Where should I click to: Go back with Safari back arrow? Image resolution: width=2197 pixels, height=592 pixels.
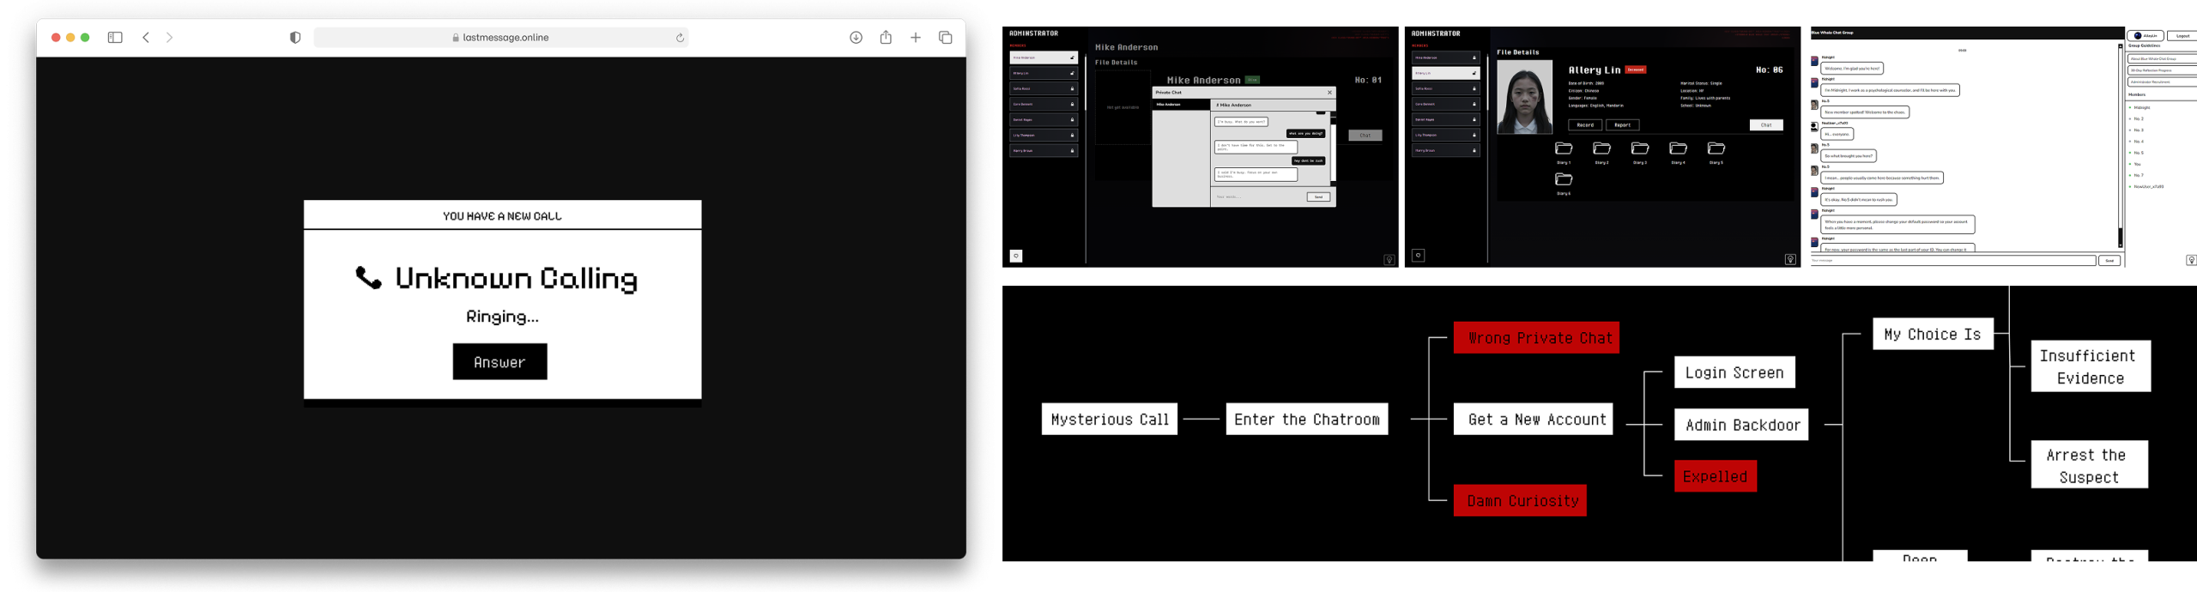(146, 37)
